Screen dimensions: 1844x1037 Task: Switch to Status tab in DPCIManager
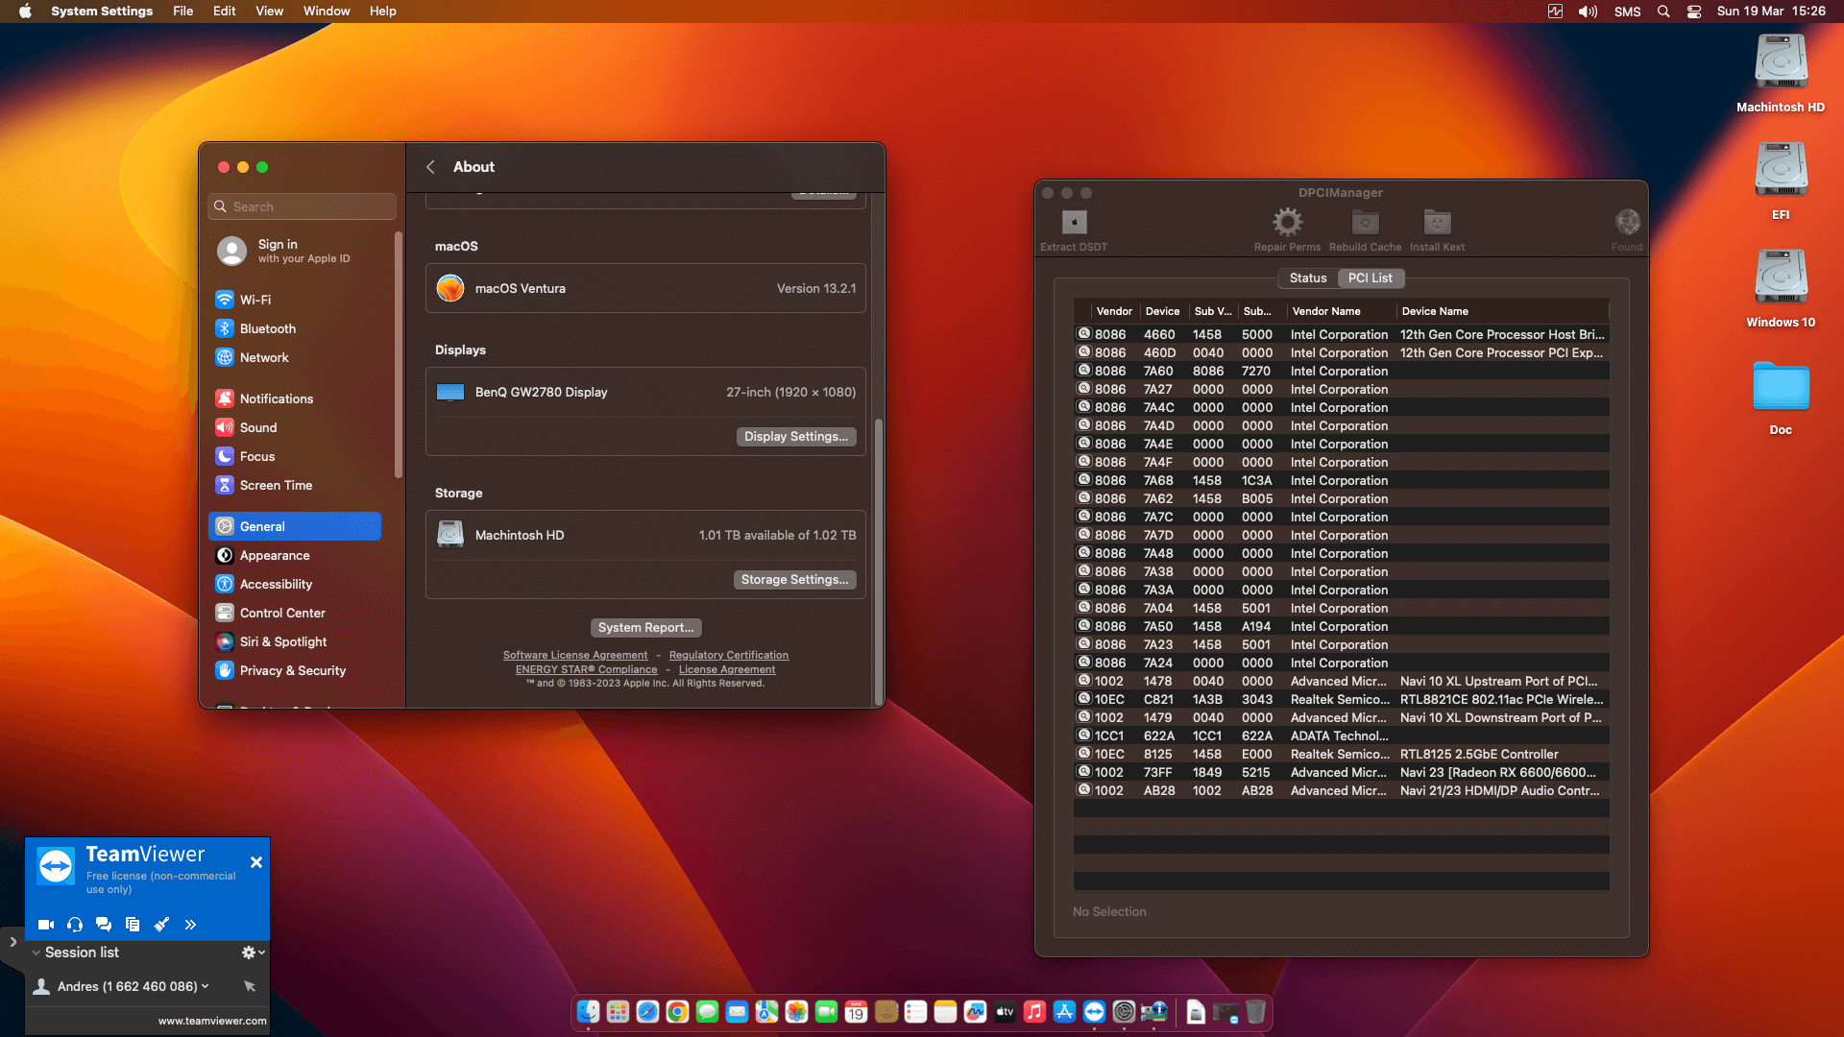[x=1307, y=278]
